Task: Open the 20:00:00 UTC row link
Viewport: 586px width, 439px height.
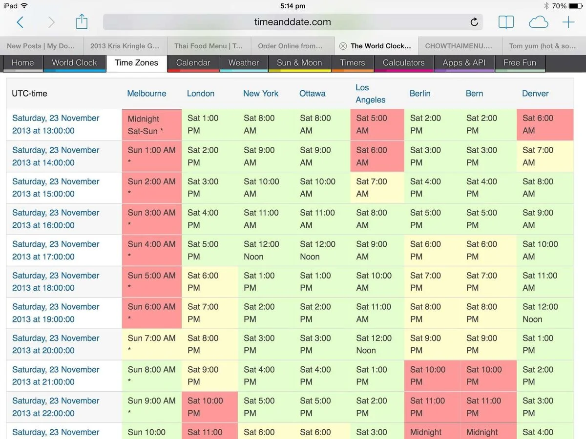Action: coord(56,344)
